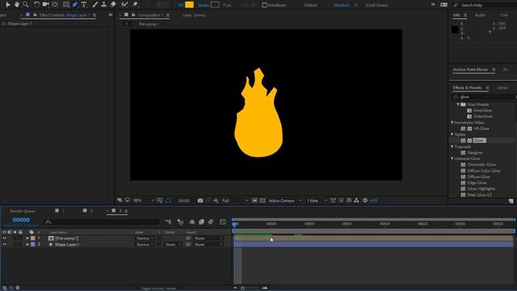Select the Starglow effect

coord(475,153)
